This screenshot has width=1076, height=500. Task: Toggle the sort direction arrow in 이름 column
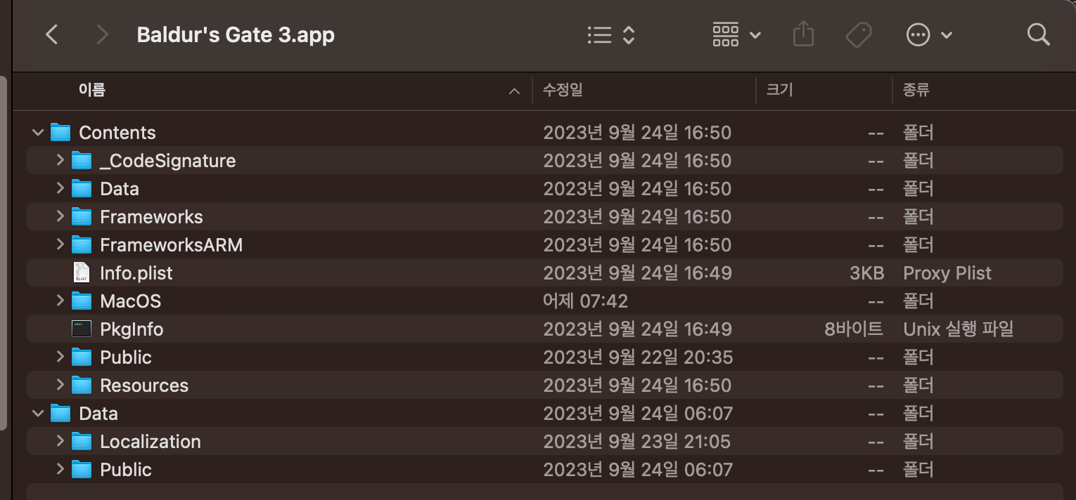point(515,91)
